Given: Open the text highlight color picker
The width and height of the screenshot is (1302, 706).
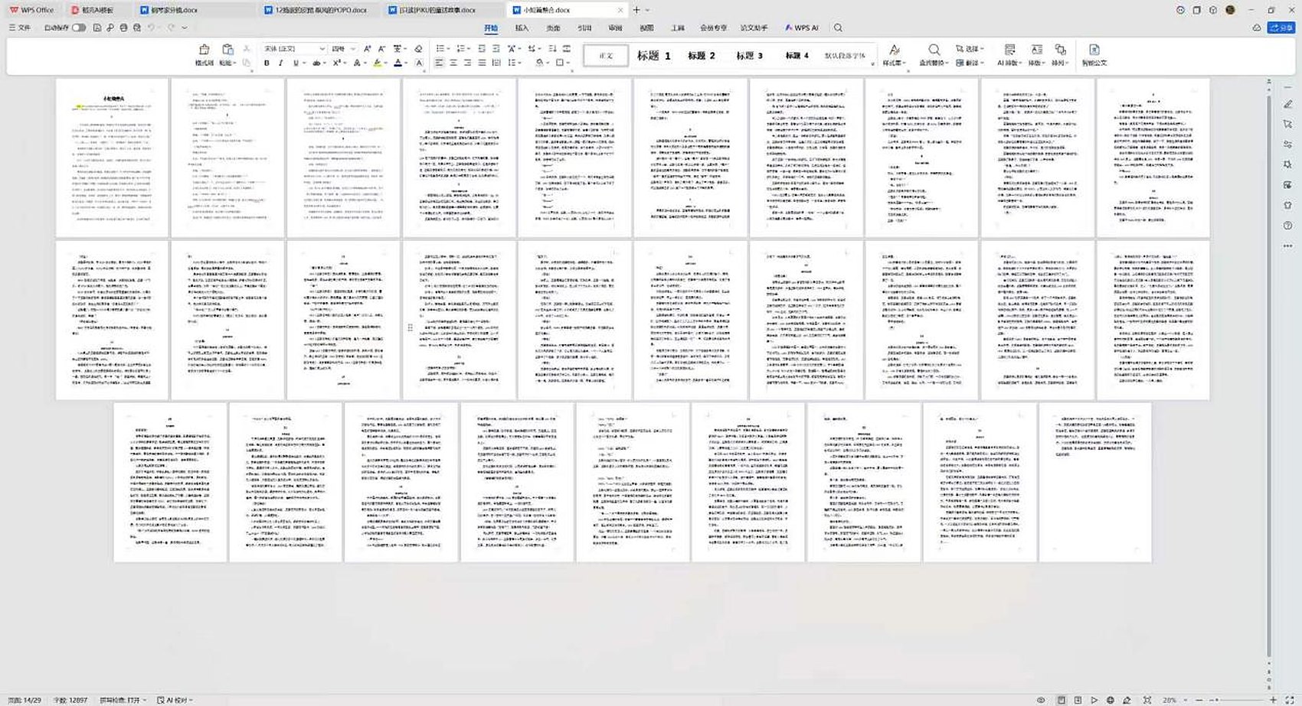Looking at the screenshot, I should 379,63.
